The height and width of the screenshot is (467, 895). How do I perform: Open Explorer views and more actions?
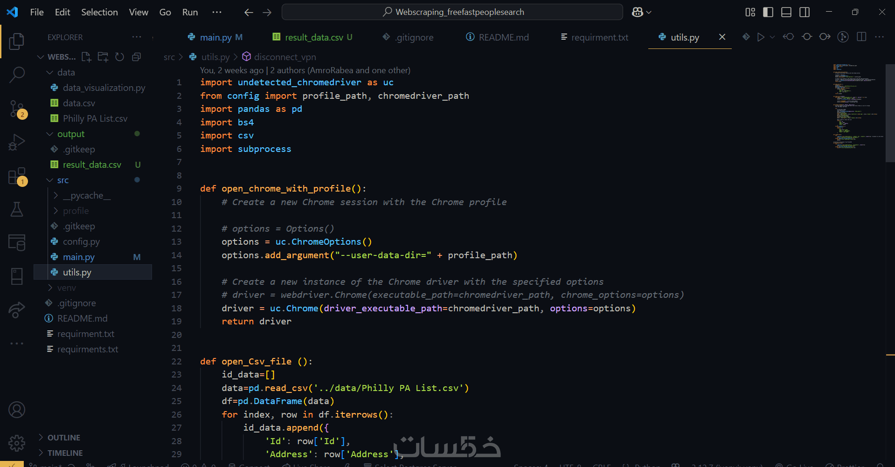[137, 37]
